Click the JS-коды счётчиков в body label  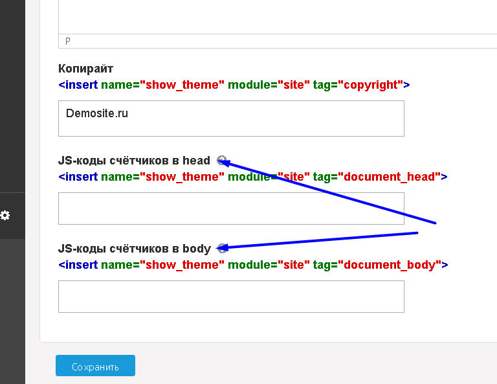(x=134, y=249)
